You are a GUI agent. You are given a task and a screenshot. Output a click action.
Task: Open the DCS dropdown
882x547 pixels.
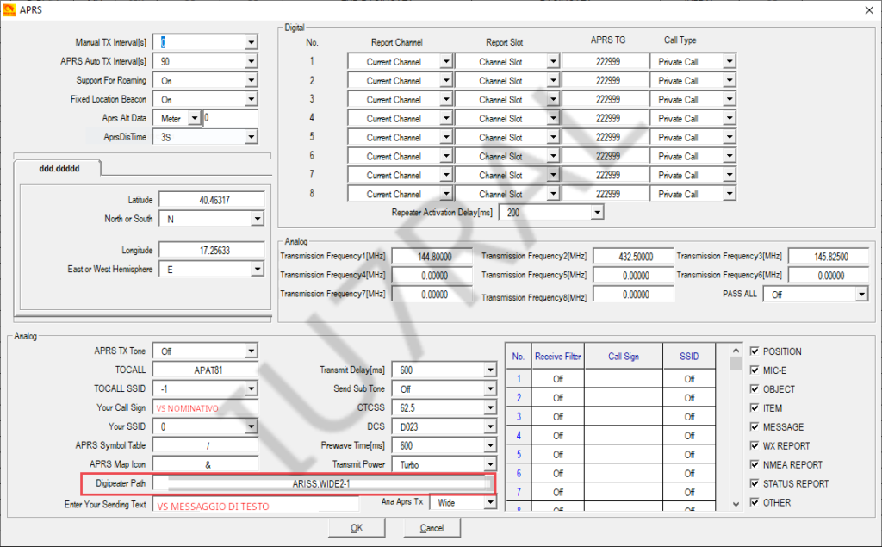point(490,426)
